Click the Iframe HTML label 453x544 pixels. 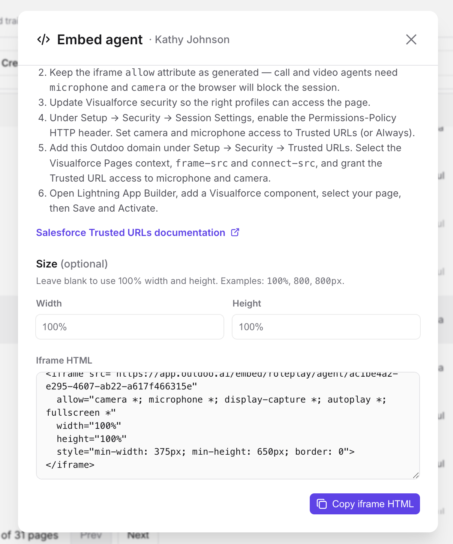coord(64,361)
